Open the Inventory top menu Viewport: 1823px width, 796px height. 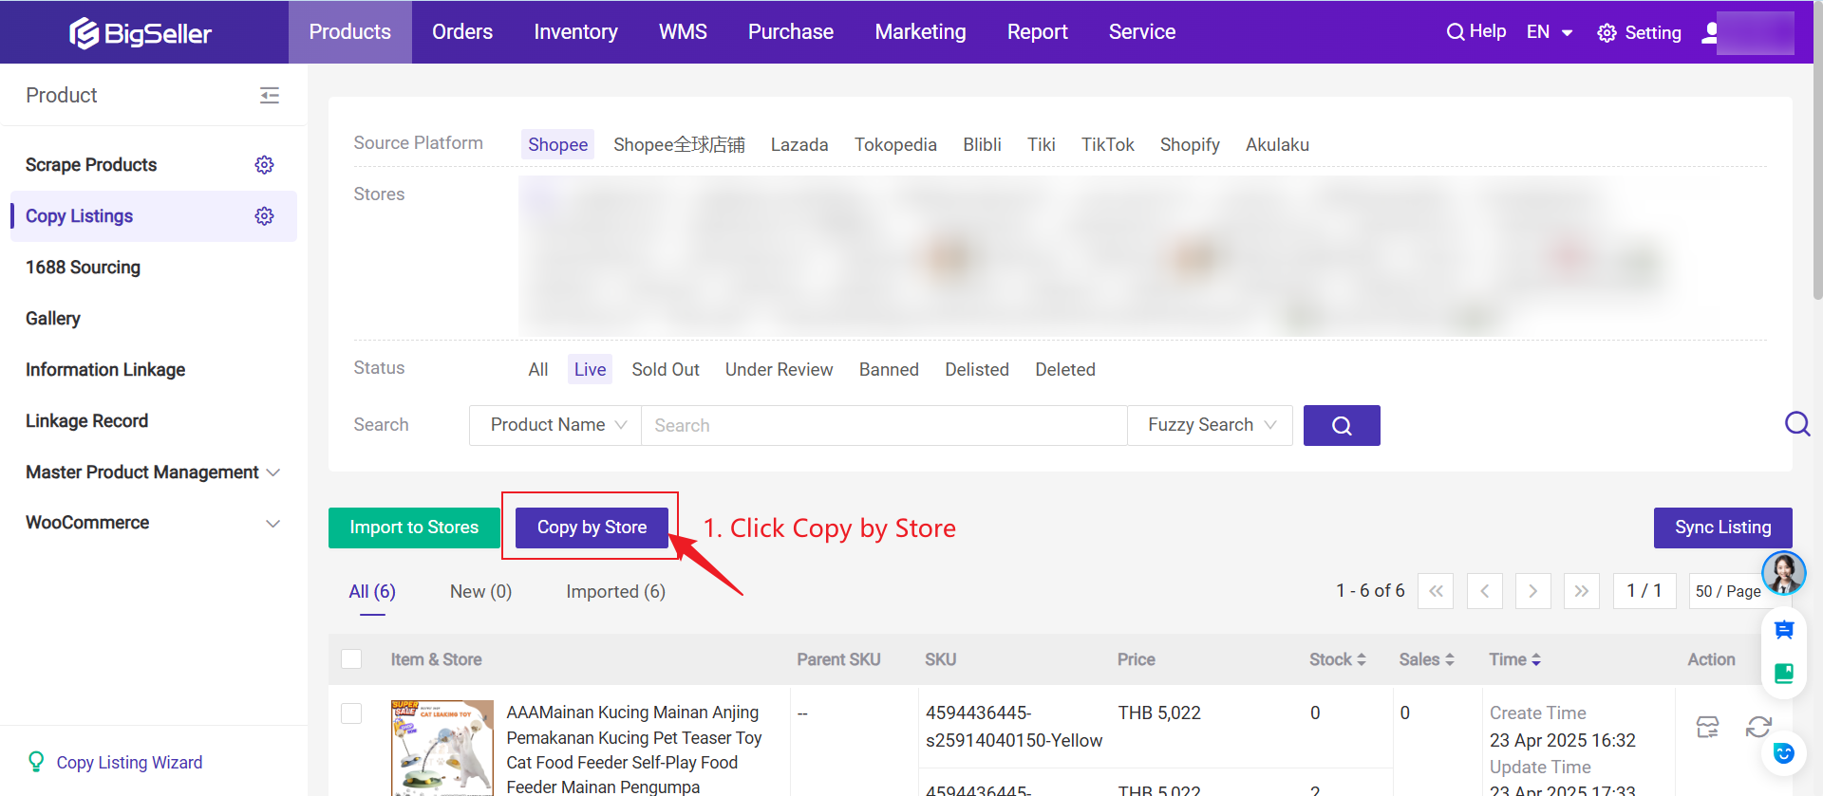tap(575, 32)
